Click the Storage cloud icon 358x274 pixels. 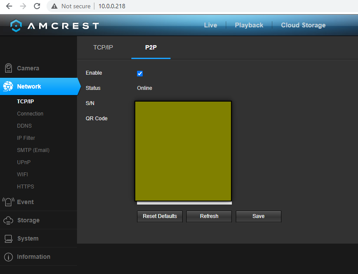8,220
